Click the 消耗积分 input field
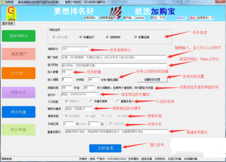226x162 pixels. click(x=75, y=49)
